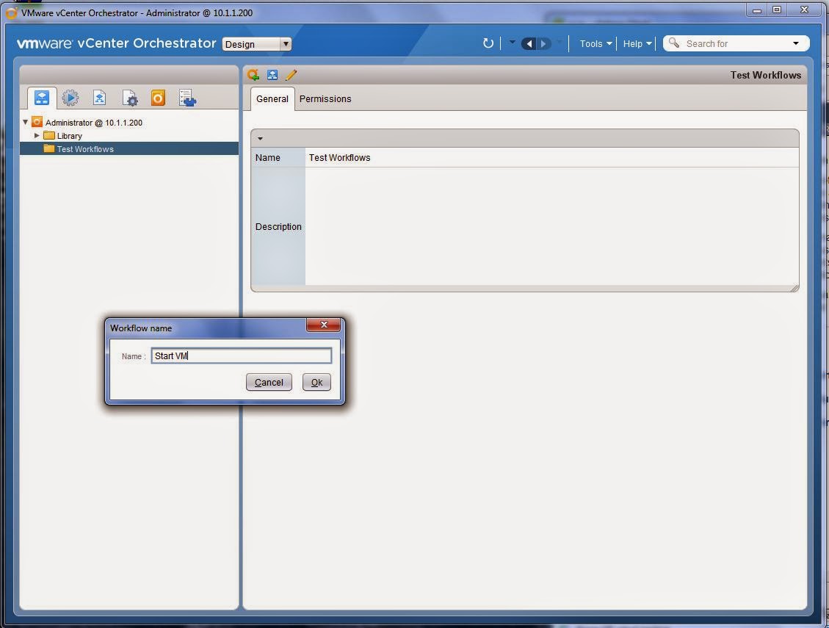Click the back navigation arrow
Image resolution: width=829 pixels, height=628 pixels.
(529, 44)
